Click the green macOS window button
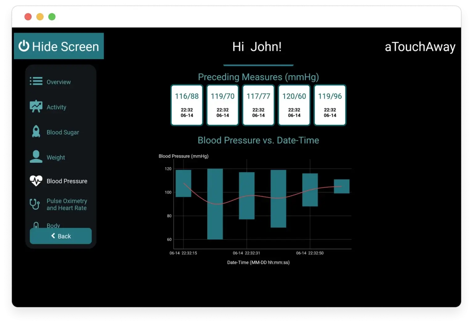The image size is (473, 325). (52, 17)
